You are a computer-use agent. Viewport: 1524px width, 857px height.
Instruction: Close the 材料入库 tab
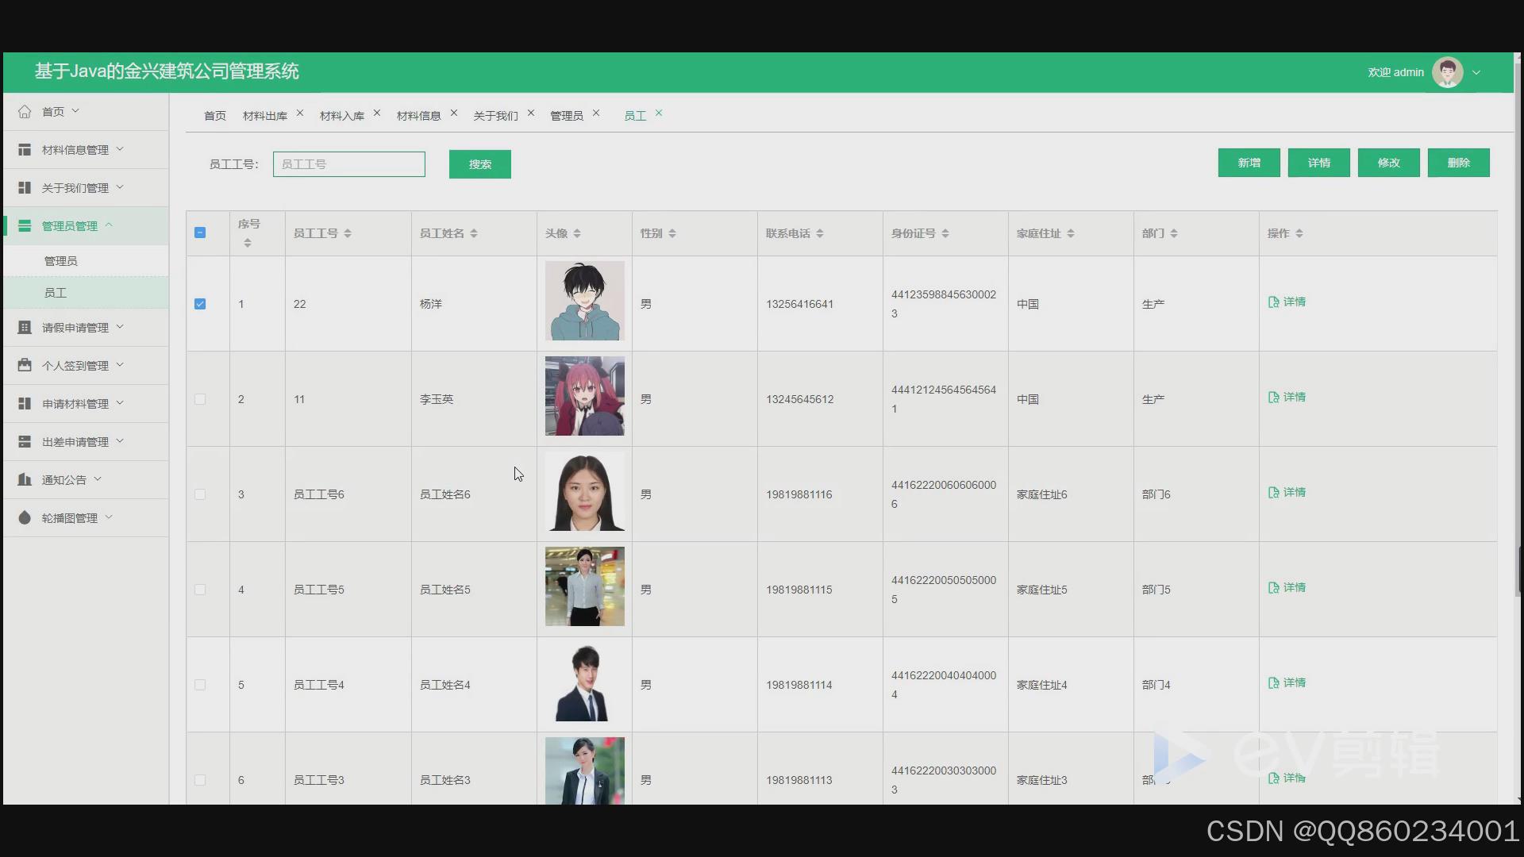[x=377, y=113]
